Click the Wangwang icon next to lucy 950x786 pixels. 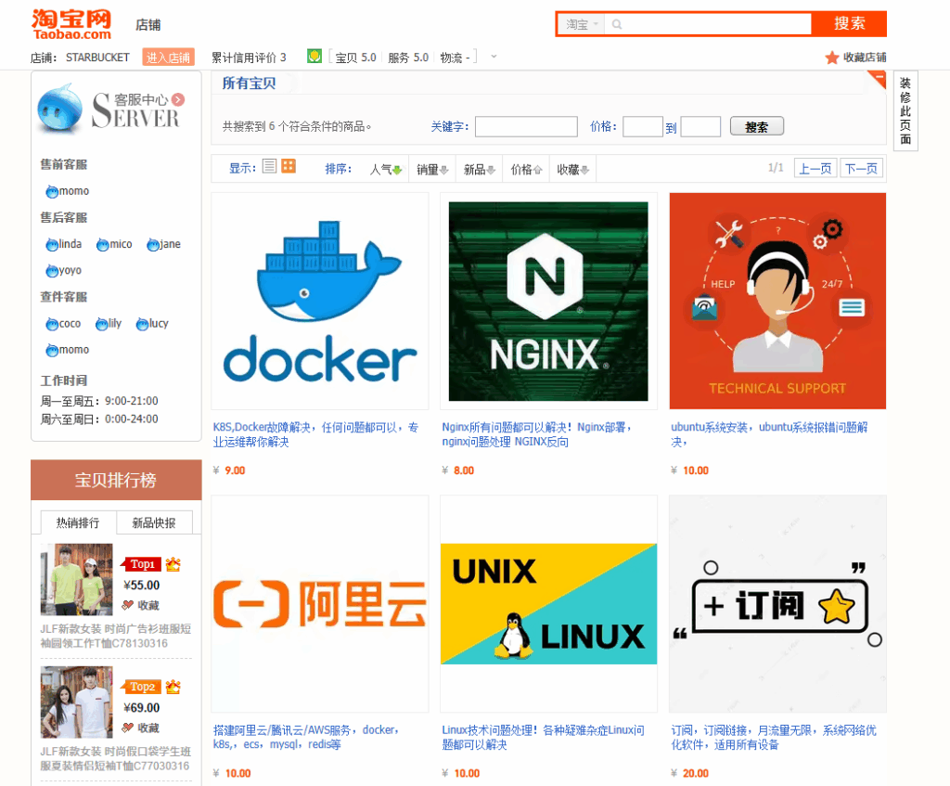point(142,324)
